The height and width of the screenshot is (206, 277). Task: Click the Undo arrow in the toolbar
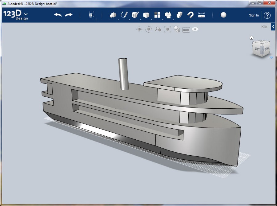58,15
